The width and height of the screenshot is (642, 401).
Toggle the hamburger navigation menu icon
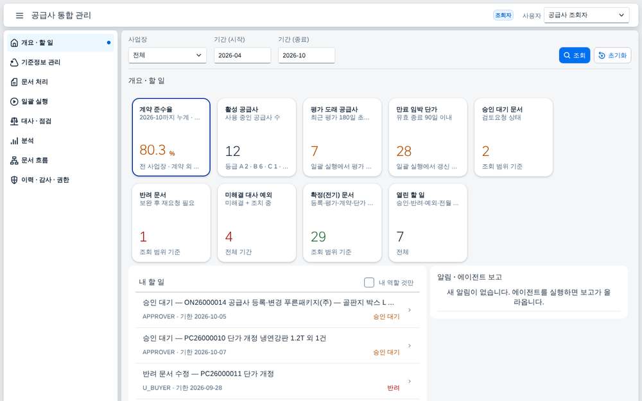click(19, 15)
